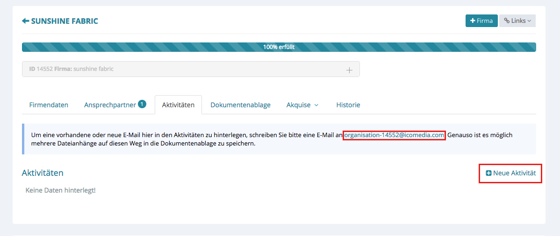Select the Aktivitäten tab
This screenshot has width=560, height=236.
178,105
